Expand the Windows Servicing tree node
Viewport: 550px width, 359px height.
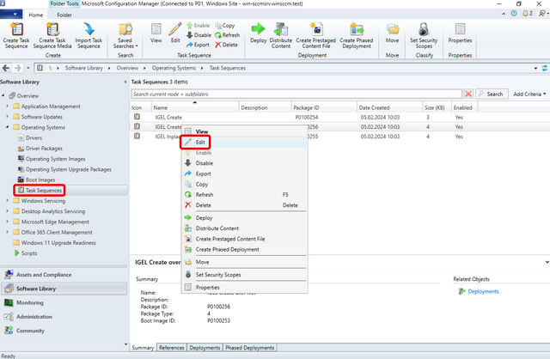(7, 201)
